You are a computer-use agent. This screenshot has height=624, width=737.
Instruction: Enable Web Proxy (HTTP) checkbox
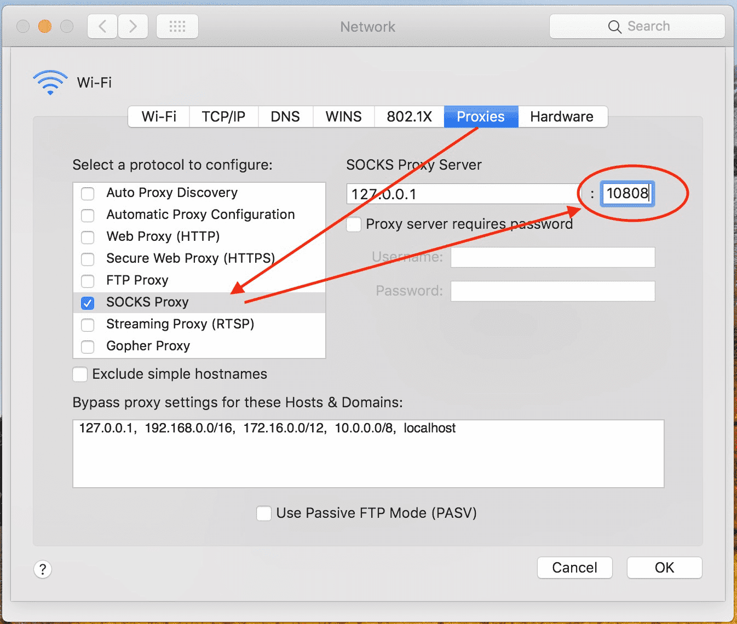88,237
